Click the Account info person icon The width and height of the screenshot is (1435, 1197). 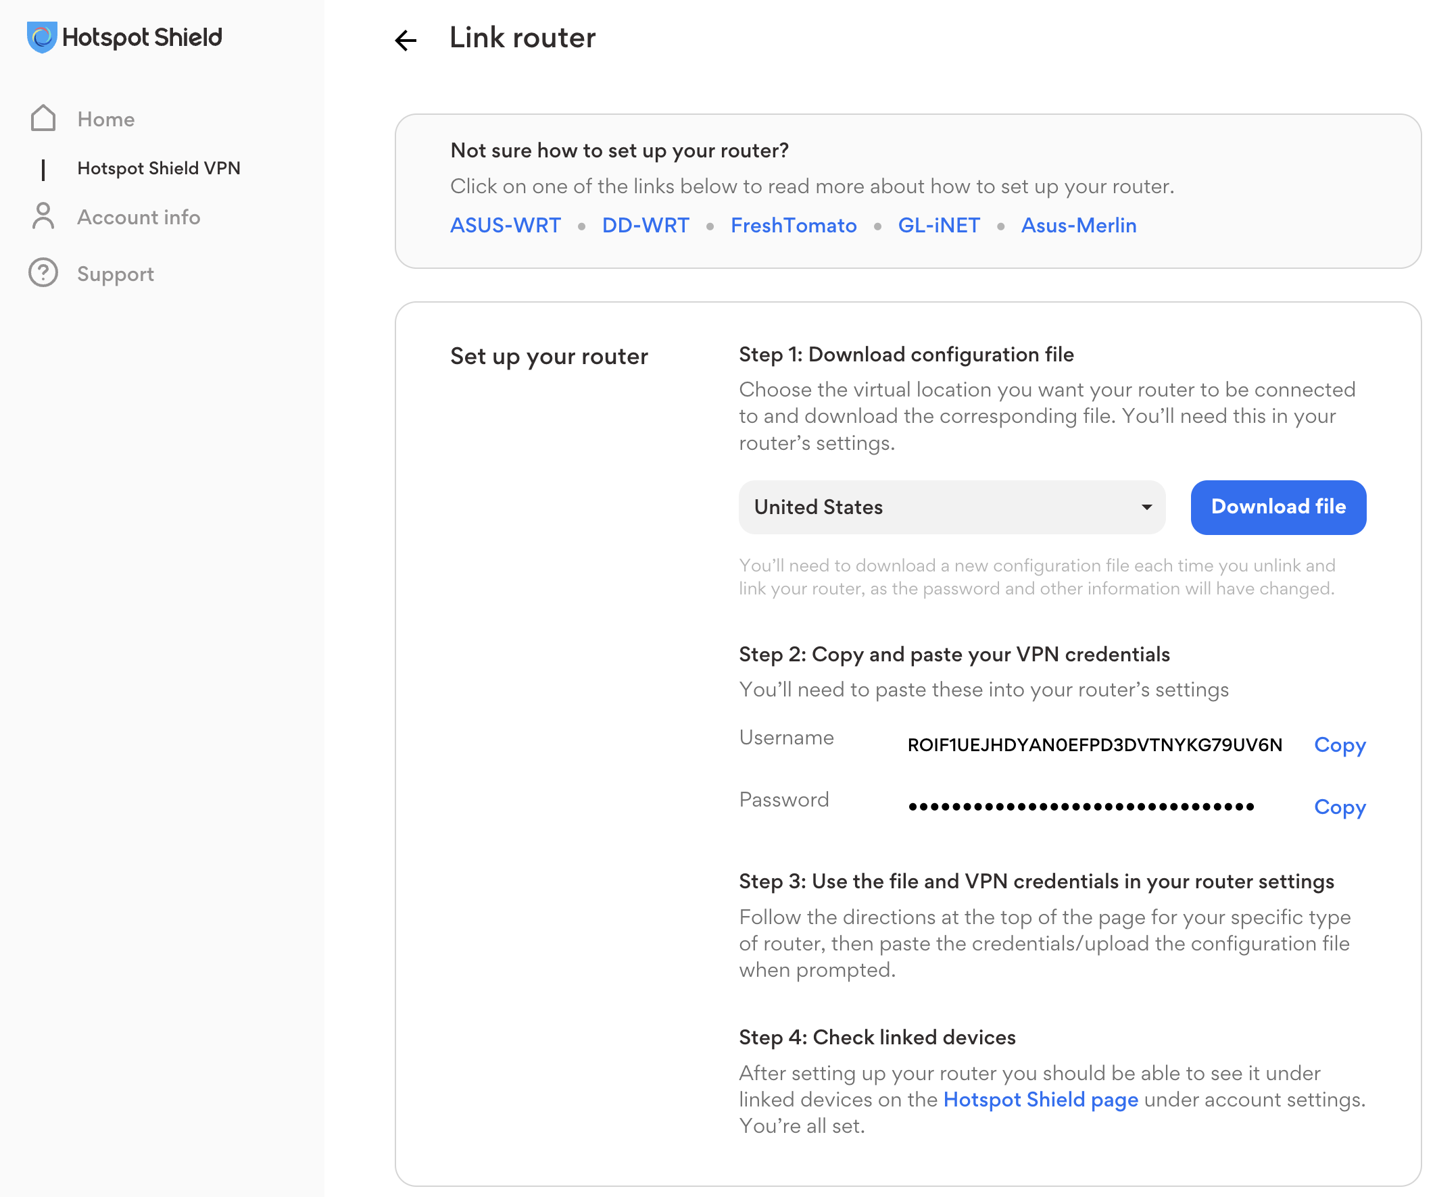(43, 216)
